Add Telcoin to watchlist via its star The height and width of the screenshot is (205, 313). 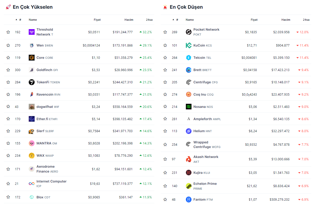pyautogui.click(x=165, y=58)
